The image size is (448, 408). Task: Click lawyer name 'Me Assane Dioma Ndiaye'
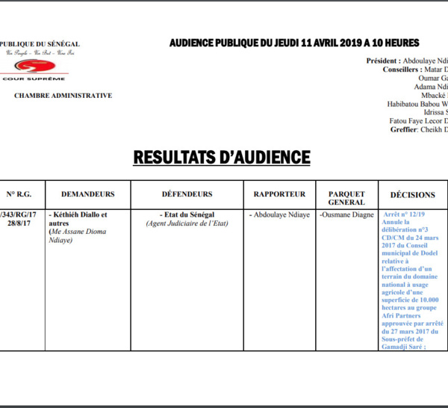coord(78,236)
